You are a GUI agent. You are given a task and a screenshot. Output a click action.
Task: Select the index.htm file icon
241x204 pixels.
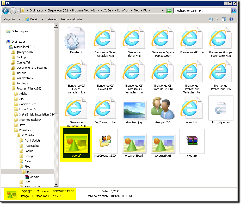click(192, 108)
